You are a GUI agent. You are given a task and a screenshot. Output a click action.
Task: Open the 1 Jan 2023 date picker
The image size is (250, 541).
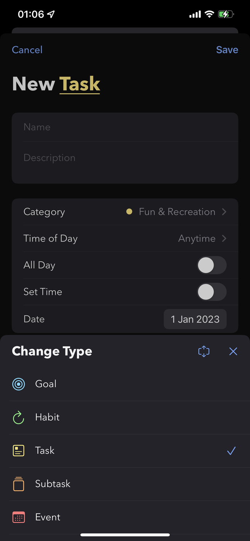(x=195, y=319)
